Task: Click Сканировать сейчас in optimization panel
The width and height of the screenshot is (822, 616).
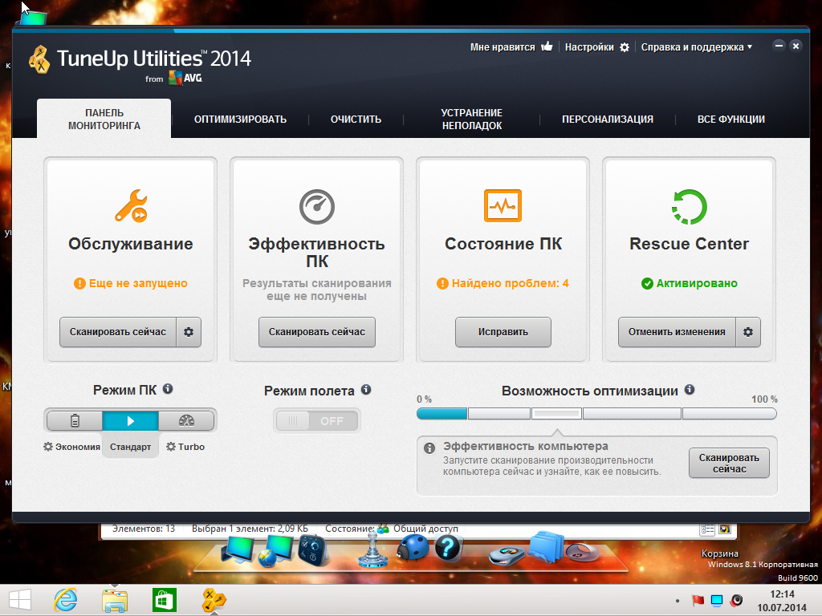Action: (x=729, y=463)
